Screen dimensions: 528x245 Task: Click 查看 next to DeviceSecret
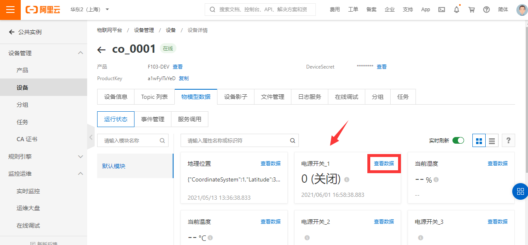[x=381, y=66]
